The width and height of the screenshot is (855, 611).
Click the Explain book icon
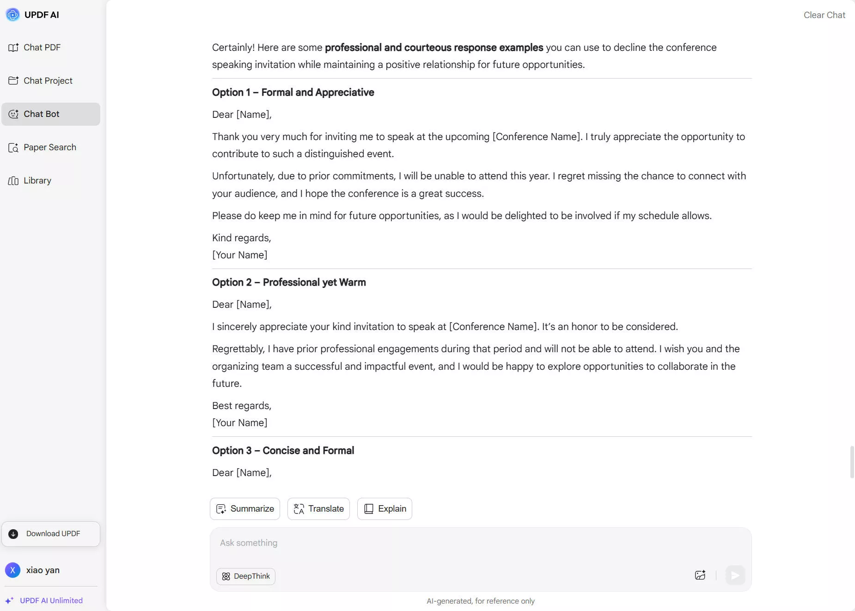[x=368, y=508]
